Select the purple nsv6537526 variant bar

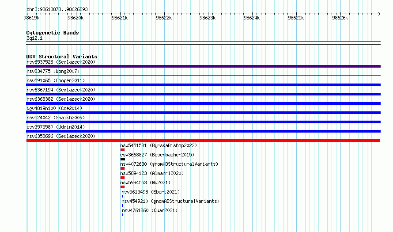pos(203,66)
